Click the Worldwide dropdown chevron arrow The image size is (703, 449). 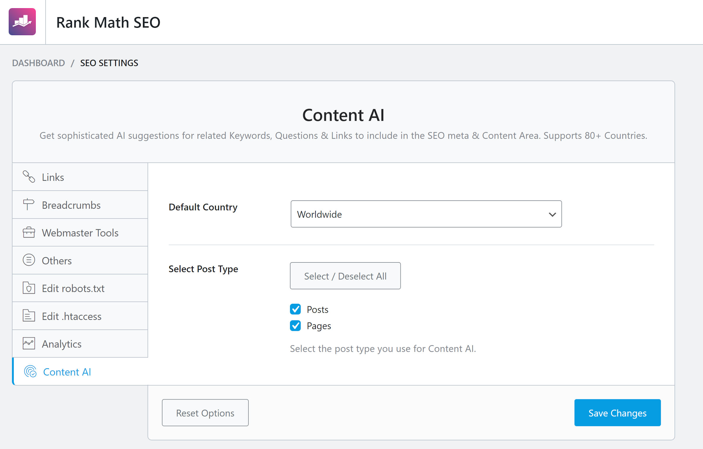[x=552, y=214]
